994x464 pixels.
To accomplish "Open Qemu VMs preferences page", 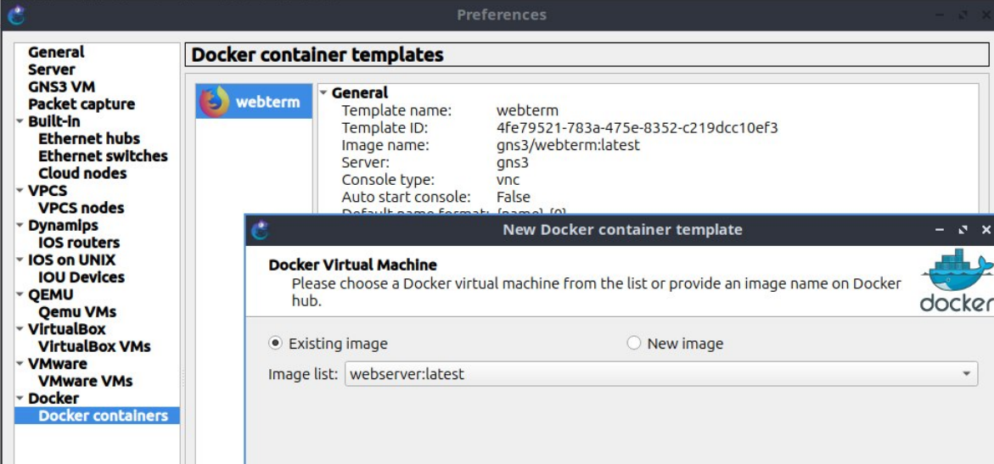I will click(77, 312).
